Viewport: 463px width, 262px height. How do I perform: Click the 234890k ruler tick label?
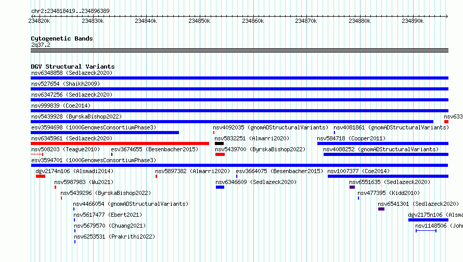pyautogui.click(x=413, y=21)
